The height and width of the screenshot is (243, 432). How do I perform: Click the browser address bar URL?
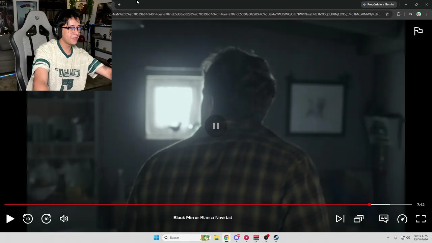pos(247,14)
